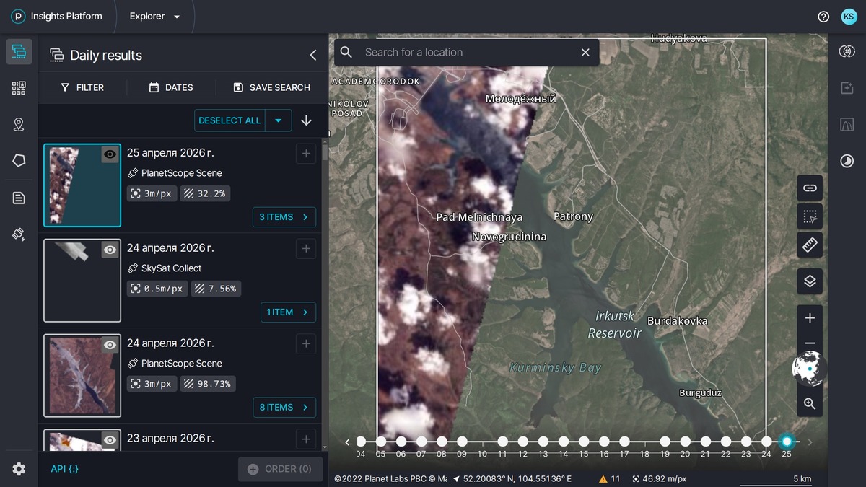Open the help question mark icon
The width and height of the screenshot is (866, 487).
click(x=823, y=17)
